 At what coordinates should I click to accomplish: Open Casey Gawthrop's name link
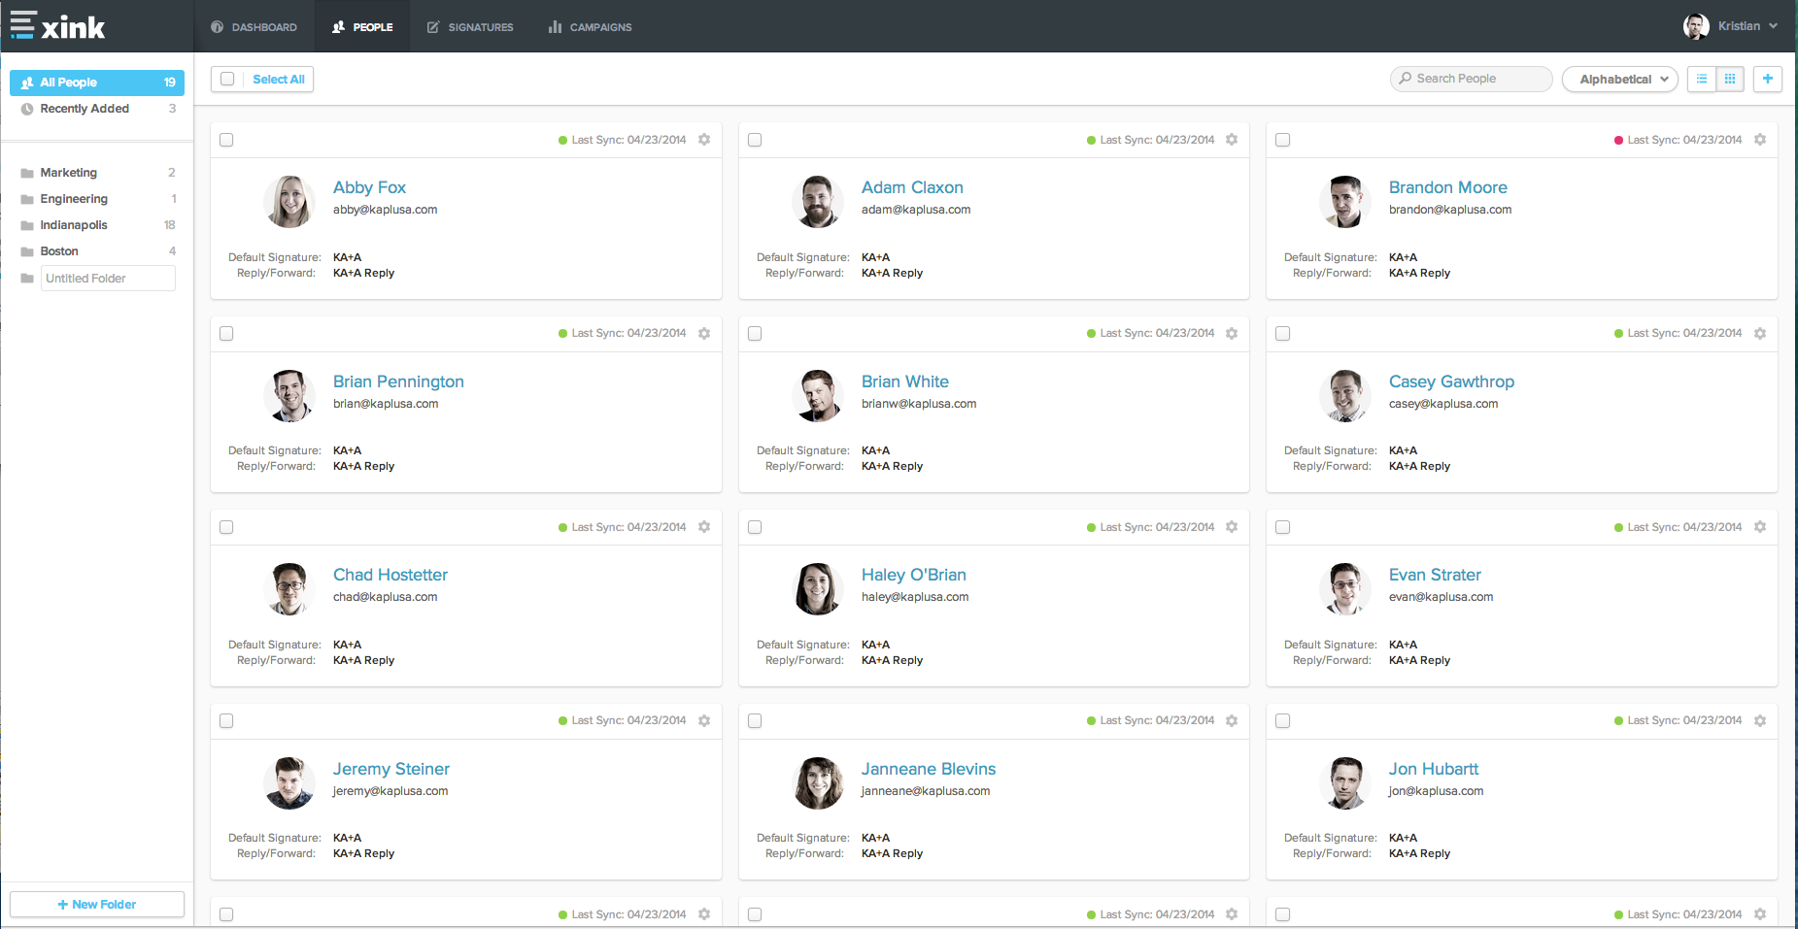coord(1451,382)
